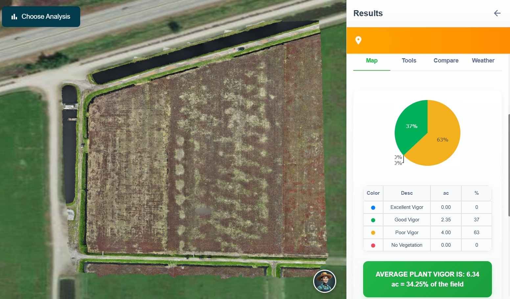The image size is (510, 299).
Task: Select the Compare tab
Action: (446, 61)
